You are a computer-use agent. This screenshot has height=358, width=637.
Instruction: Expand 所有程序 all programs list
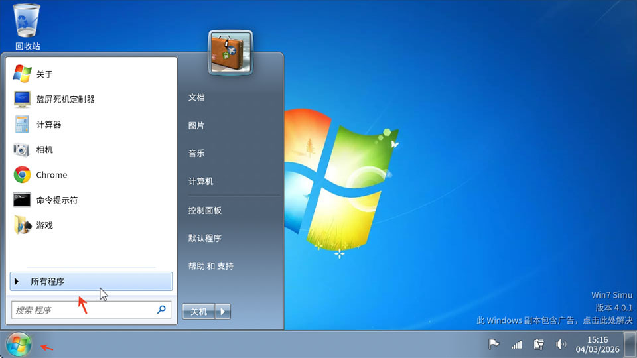(x=91, y=281)
